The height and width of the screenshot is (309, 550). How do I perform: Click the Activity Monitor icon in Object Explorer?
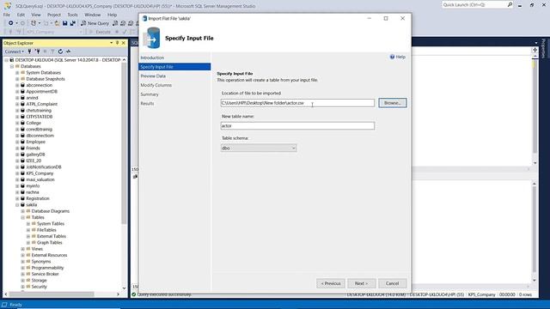coord(69,51)
